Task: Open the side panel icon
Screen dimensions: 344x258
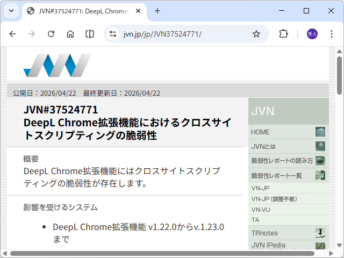Action: pyautogui.click(x=90, y=34)
